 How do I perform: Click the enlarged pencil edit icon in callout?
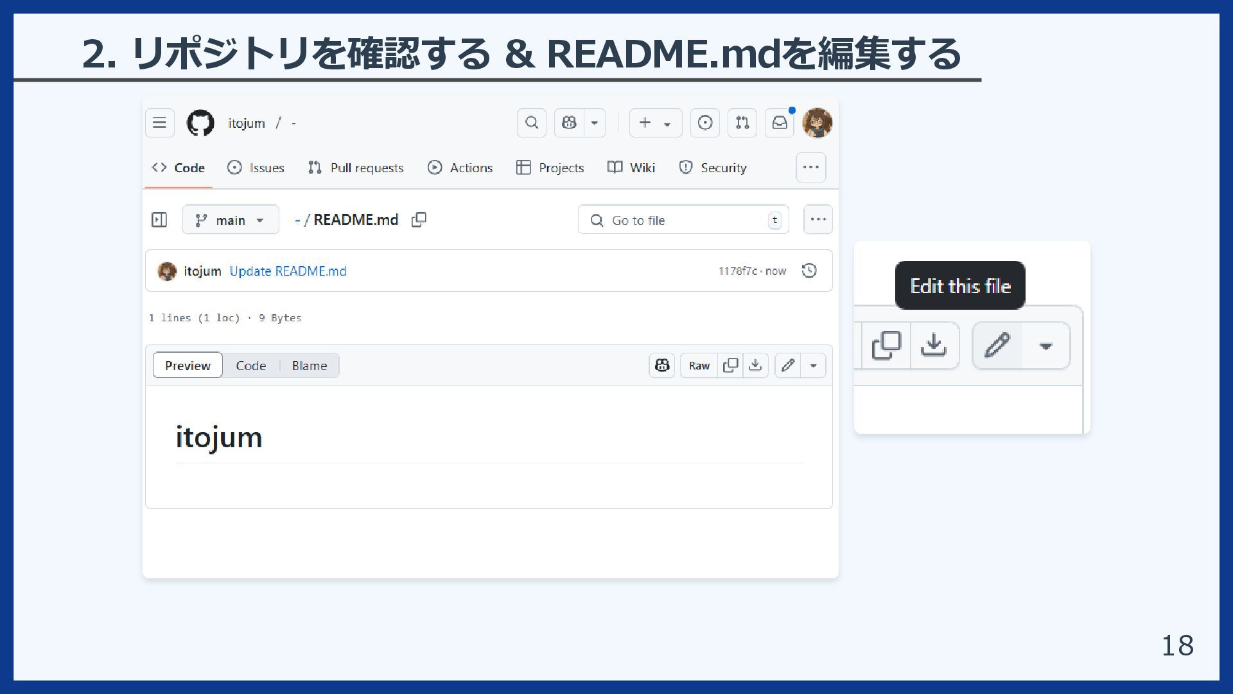997,346
